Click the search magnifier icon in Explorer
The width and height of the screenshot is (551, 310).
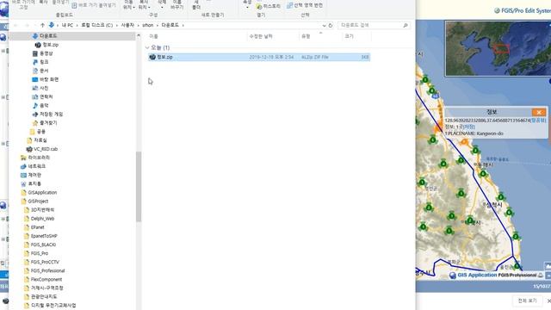[x=406, y=25]
